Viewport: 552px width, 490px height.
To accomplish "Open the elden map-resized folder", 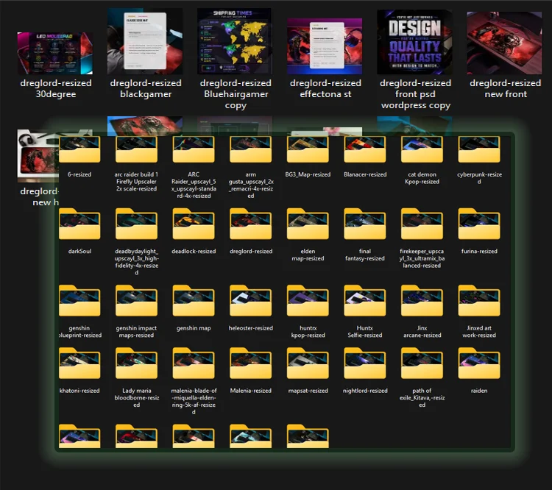I will [x=308, y=224].
